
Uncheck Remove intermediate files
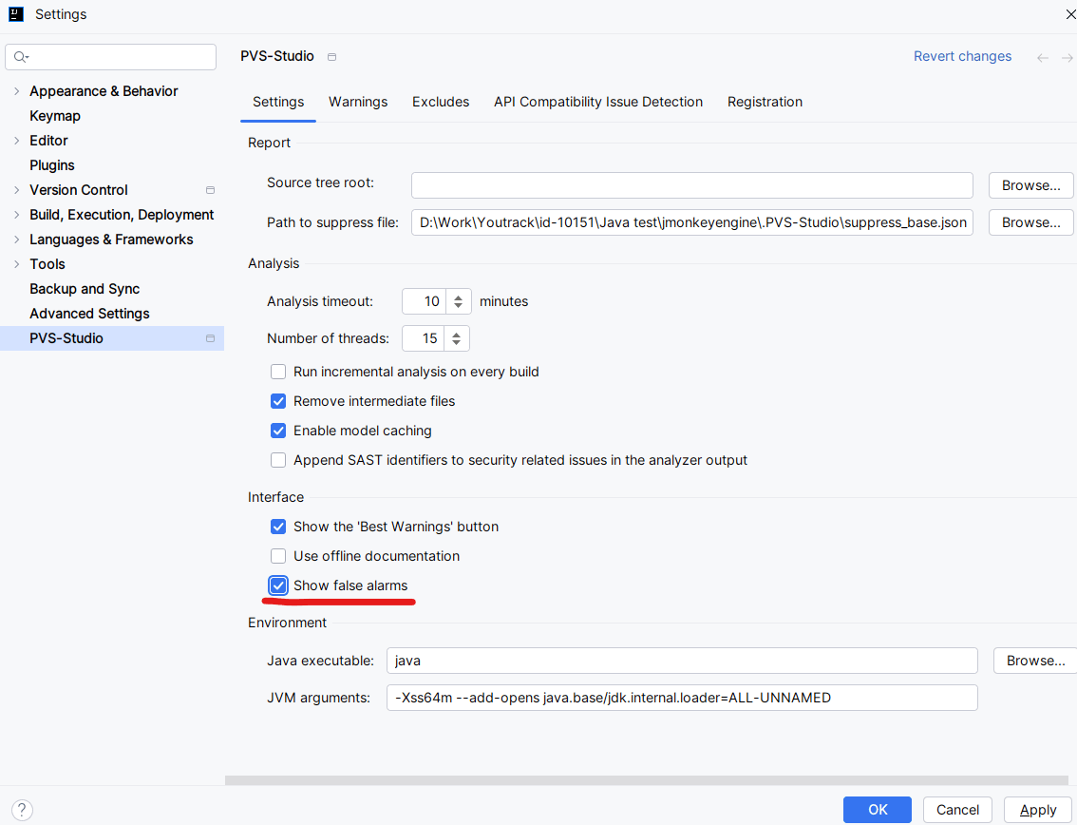(278, 401)
